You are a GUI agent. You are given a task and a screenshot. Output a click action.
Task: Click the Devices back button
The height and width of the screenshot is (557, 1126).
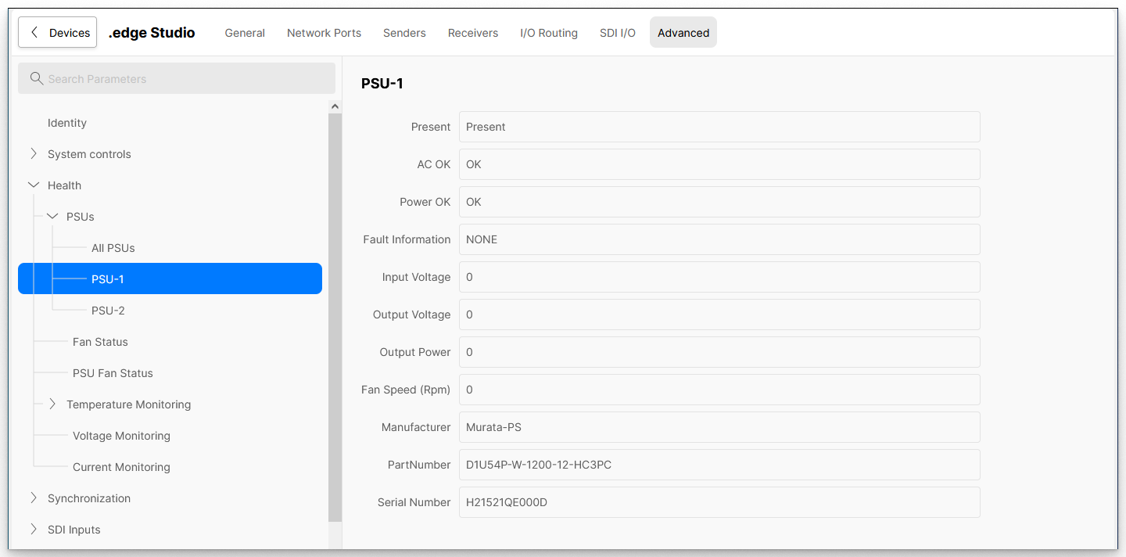click(x=58, y=33)
